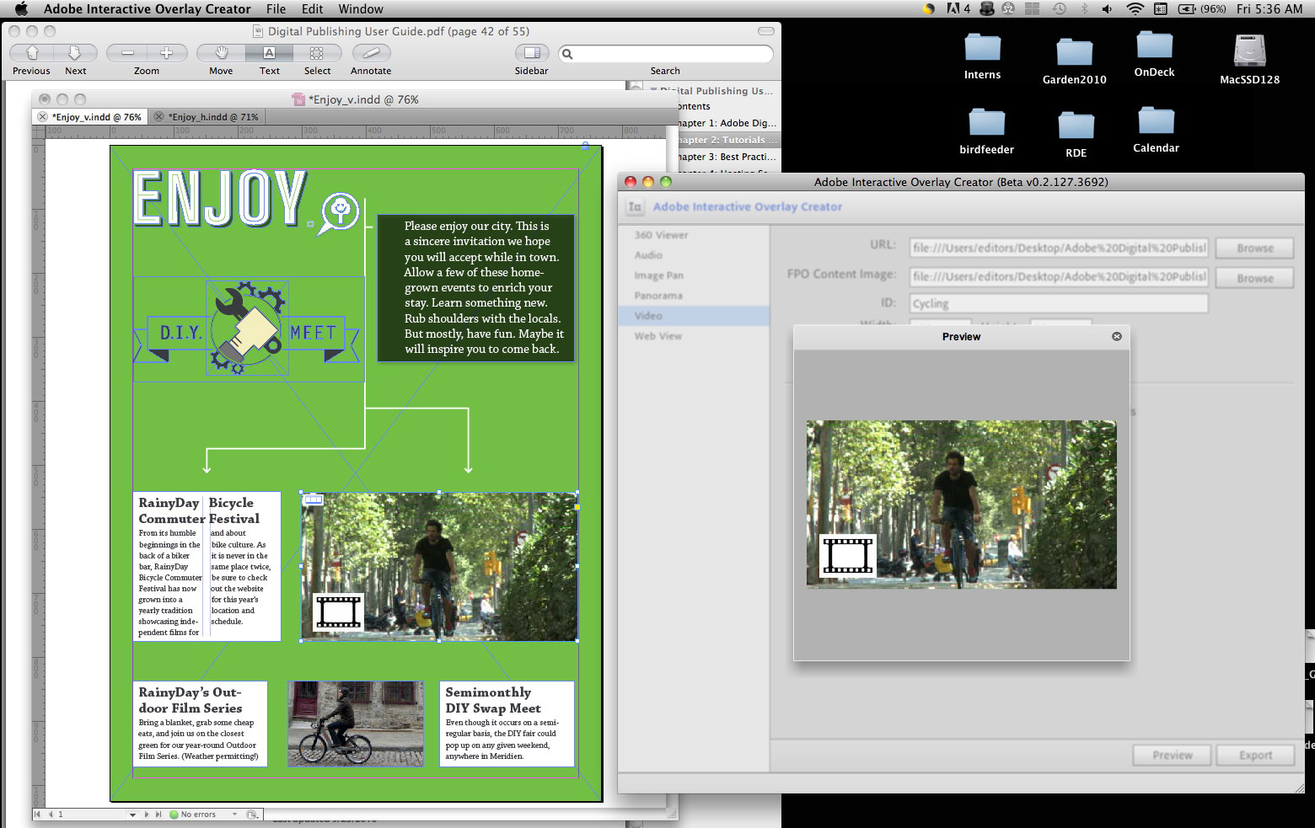1315x828 pixels.
Task: Go to next page in Preview toolbar
Action: (75, 53)
